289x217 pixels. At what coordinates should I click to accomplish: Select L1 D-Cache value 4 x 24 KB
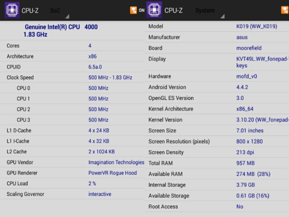tap(99, 131)
